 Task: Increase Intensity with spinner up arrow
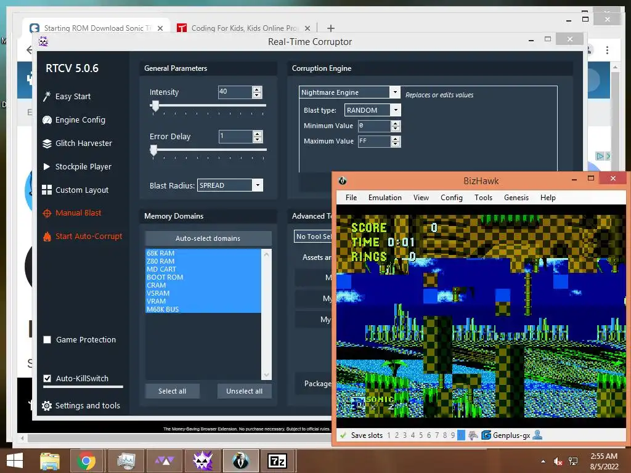point(257,89)
